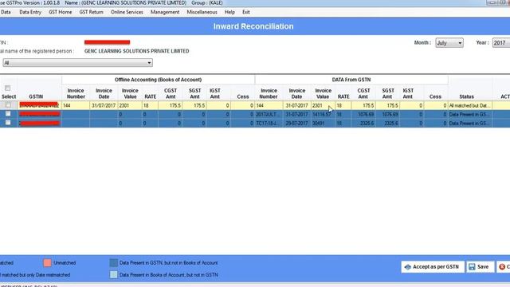Image resolution: width=510 pixels, height=287 pixels.
Task: Open the Month dropdown showing July
Action: point(449,43)
